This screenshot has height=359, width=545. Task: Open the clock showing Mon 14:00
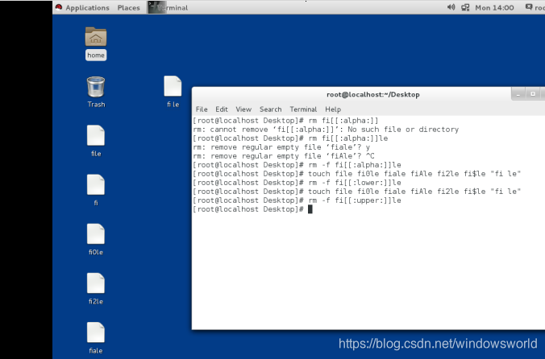pyautogui.click(x=494, y=7)
